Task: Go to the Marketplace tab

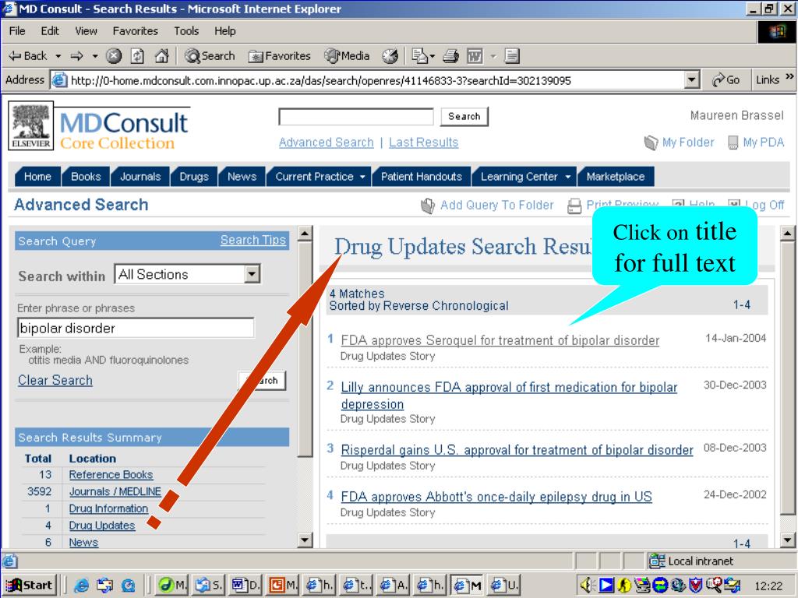Action: click(x=616, y=177)
